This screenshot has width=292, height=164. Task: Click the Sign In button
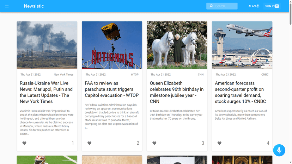272,6
